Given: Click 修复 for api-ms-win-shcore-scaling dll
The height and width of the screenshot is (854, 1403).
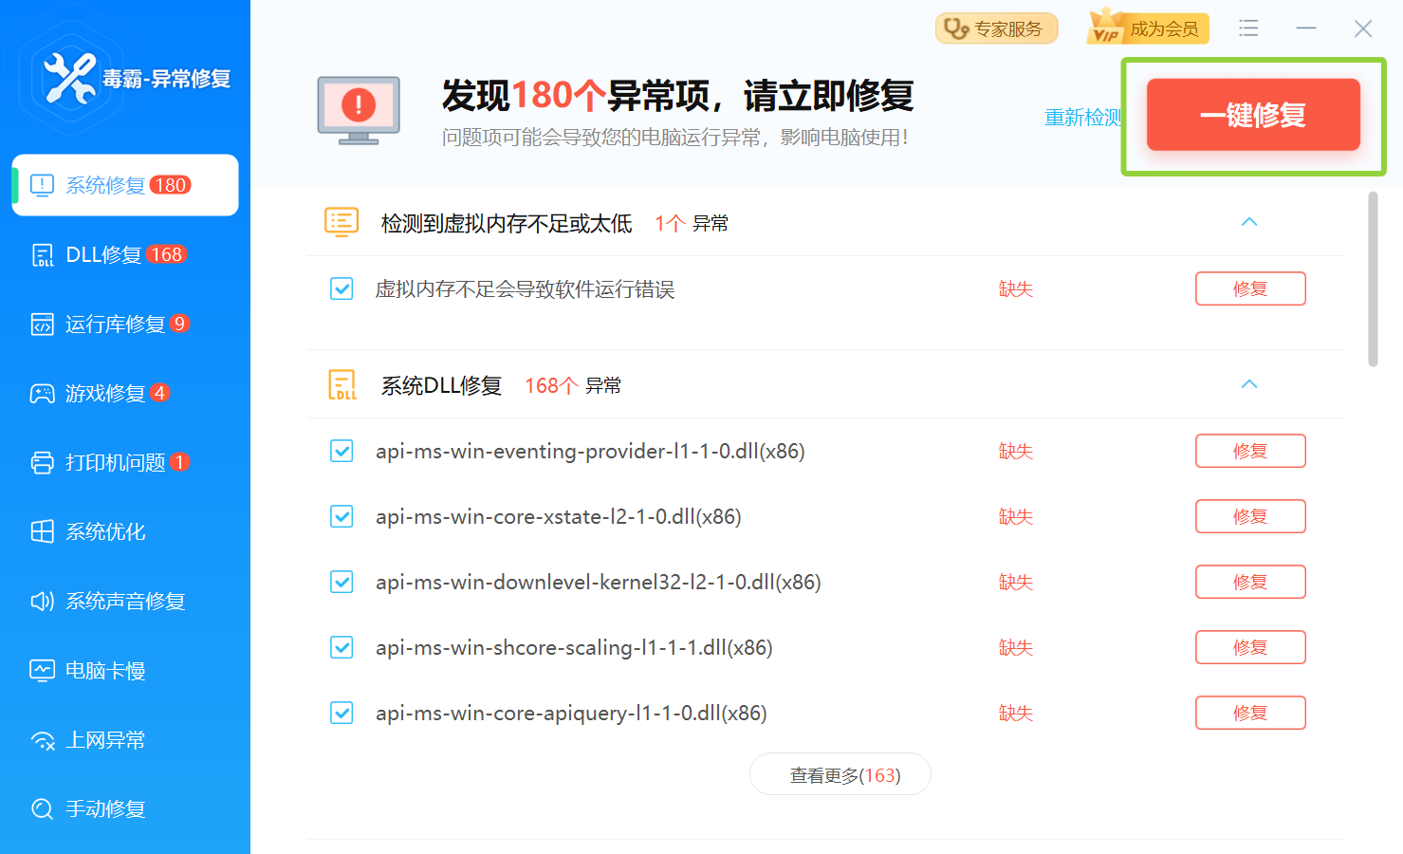Looking at the screenshot, I should point(1250,647).
